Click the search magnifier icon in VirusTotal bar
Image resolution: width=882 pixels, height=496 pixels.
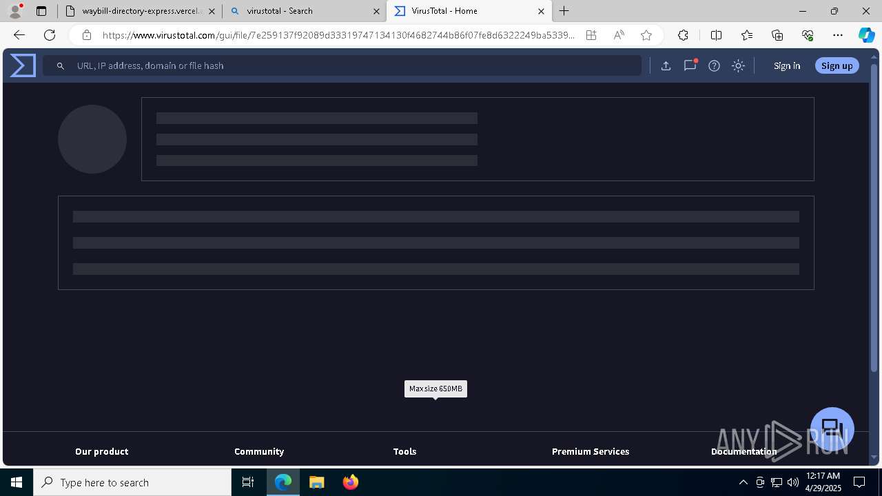[61, 65]
